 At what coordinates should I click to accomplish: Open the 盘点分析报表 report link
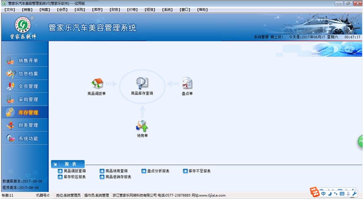(159, 171)
